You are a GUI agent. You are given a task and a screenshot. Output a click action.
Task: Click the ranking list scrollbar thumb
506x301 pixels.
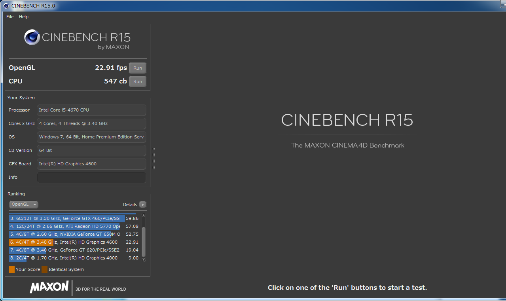144,241
